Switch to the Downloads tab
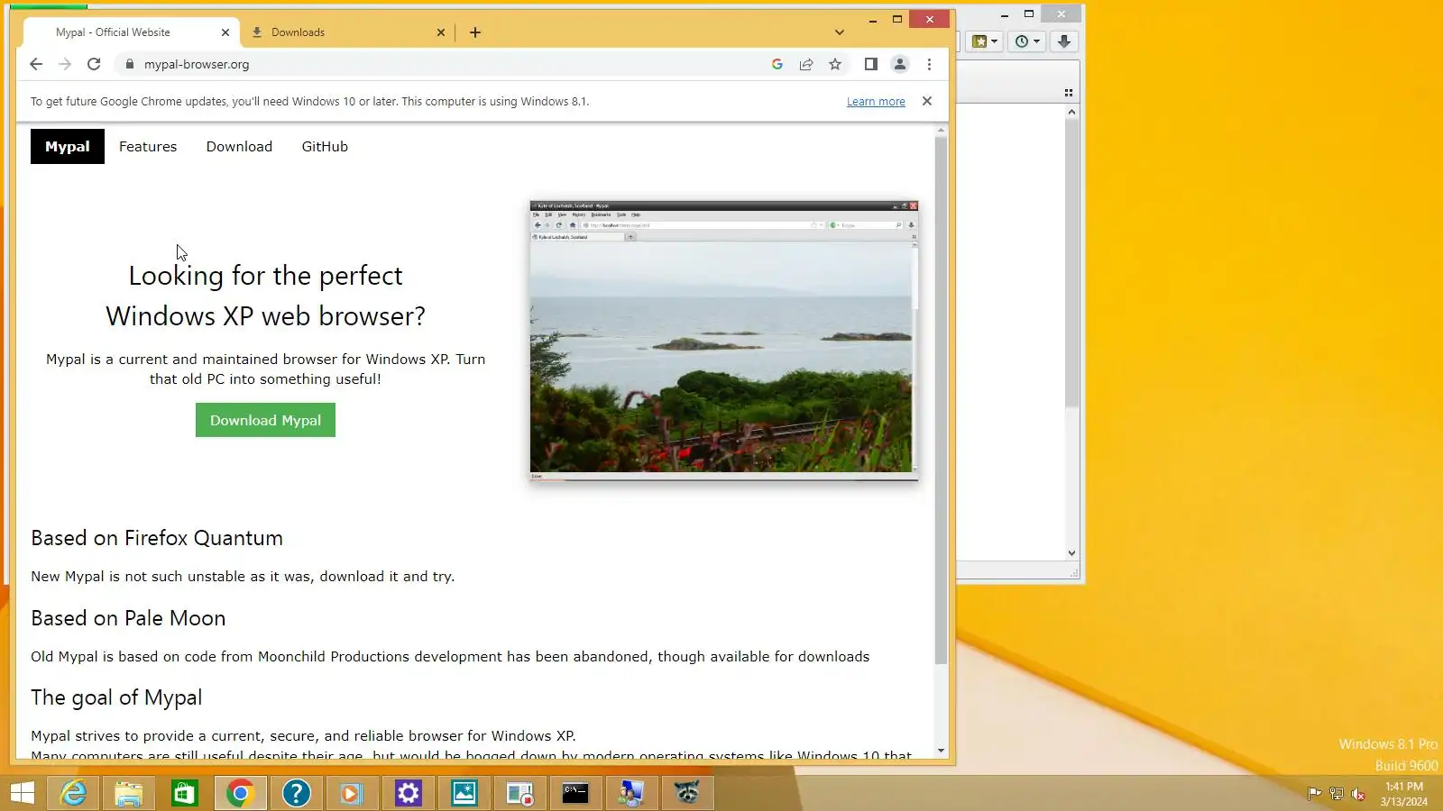 [349, 32]
